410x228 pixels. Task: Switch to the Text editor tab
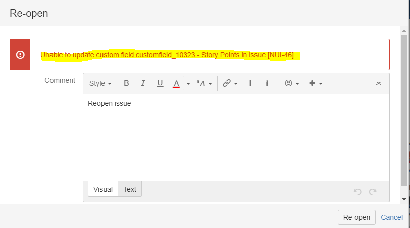(130, 189)
